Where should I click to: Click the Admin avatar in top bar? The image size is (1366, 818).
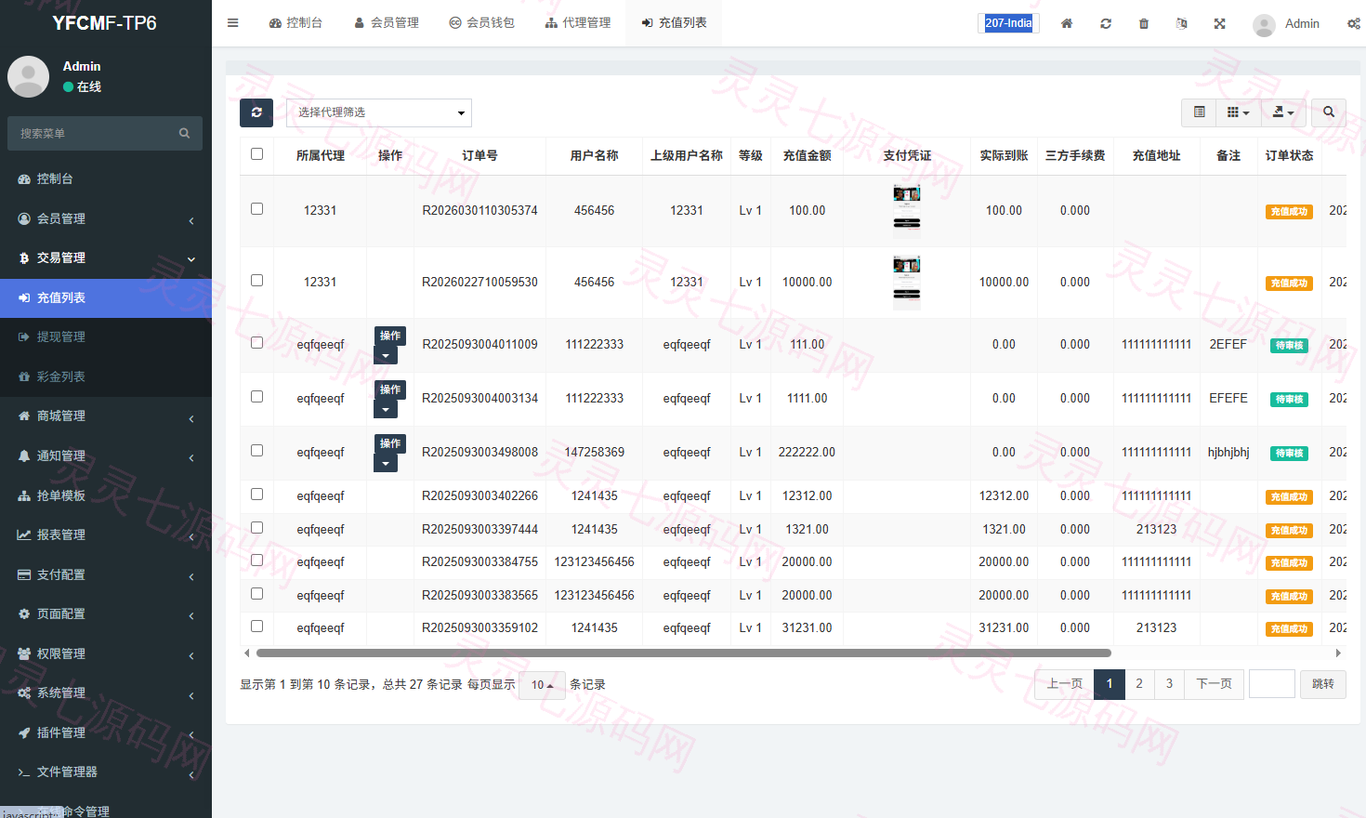pyautogui.click(x=1264, y=25)
